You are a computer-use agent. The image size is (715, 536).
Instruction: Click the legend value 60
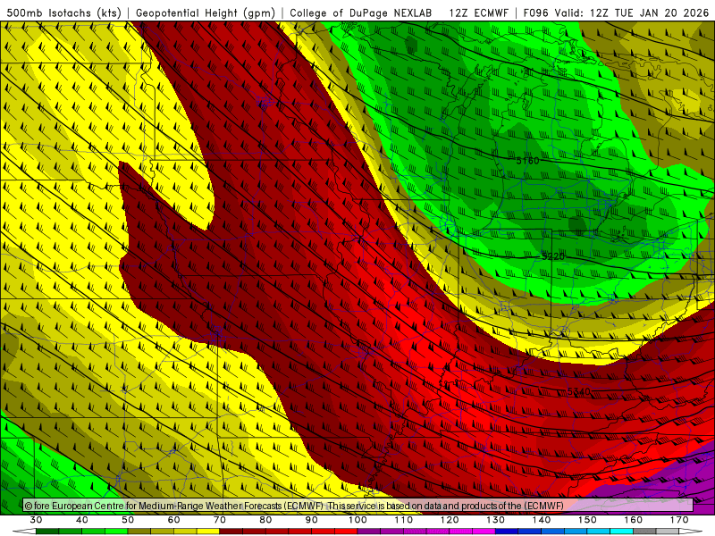[173, 520]
